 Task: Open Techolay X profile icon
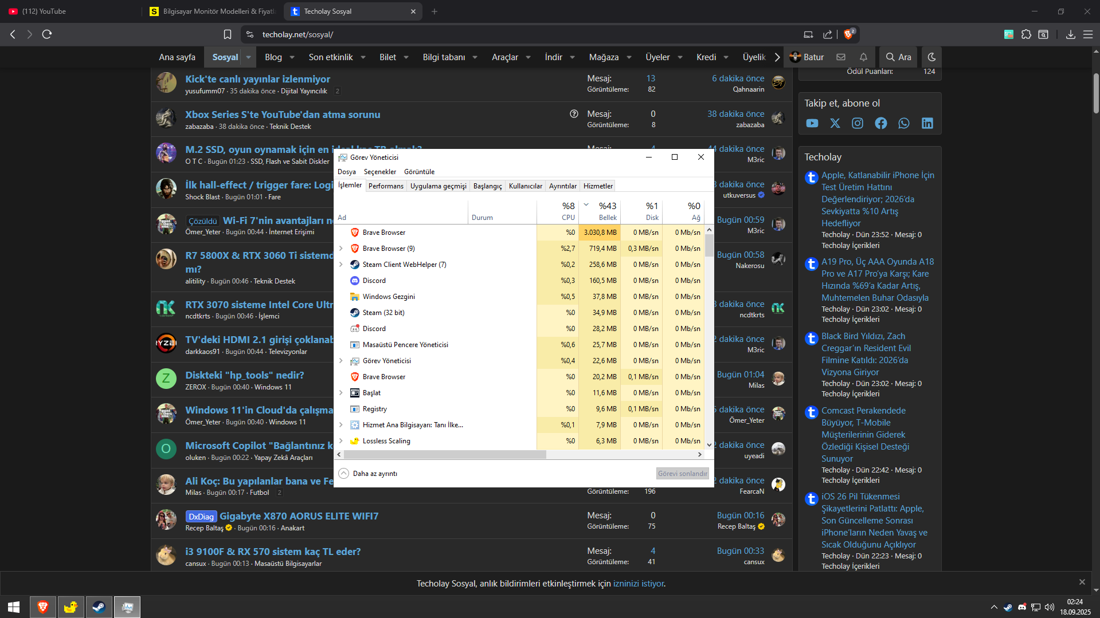pyautogui.click(x=835, y=123)
